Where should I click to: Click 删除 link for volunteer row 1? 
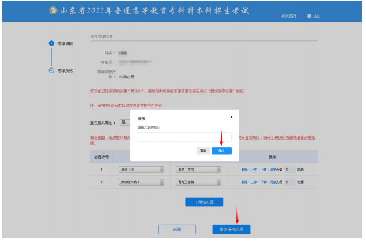point(244,170)
